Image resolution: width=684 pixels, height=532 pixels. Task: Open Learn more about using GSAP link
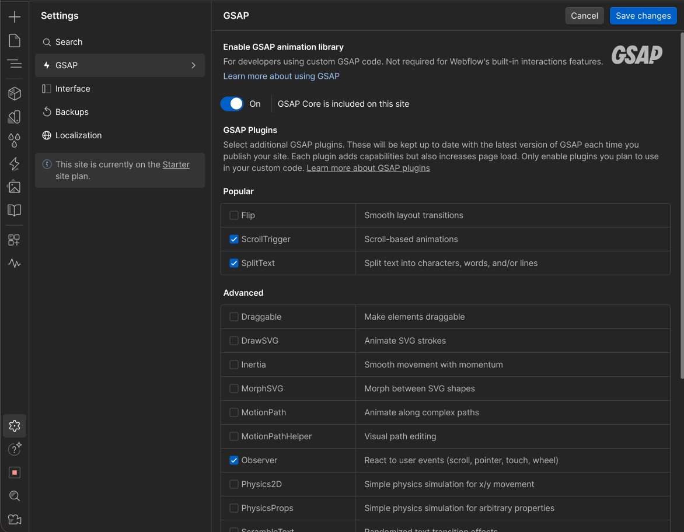point(281,76)
